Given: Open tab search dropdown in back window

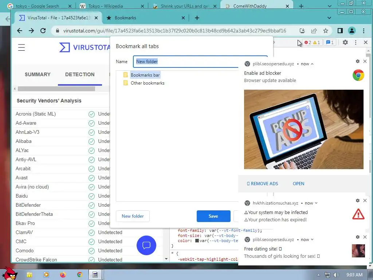Looking at the screenshot, I should point(329,6).
